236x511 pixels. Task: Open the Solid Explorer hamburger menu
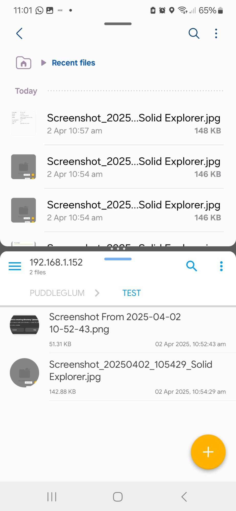pos(15,266)
